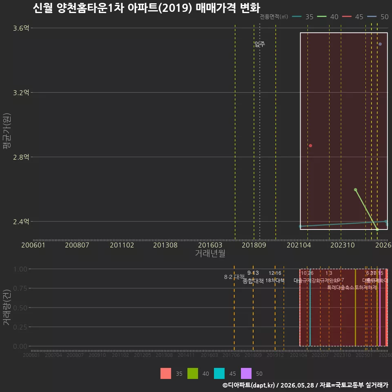Screen dimensions: 392x392
Task: Click 202207 on the volume chart x-axis
Action: [320, 355]
